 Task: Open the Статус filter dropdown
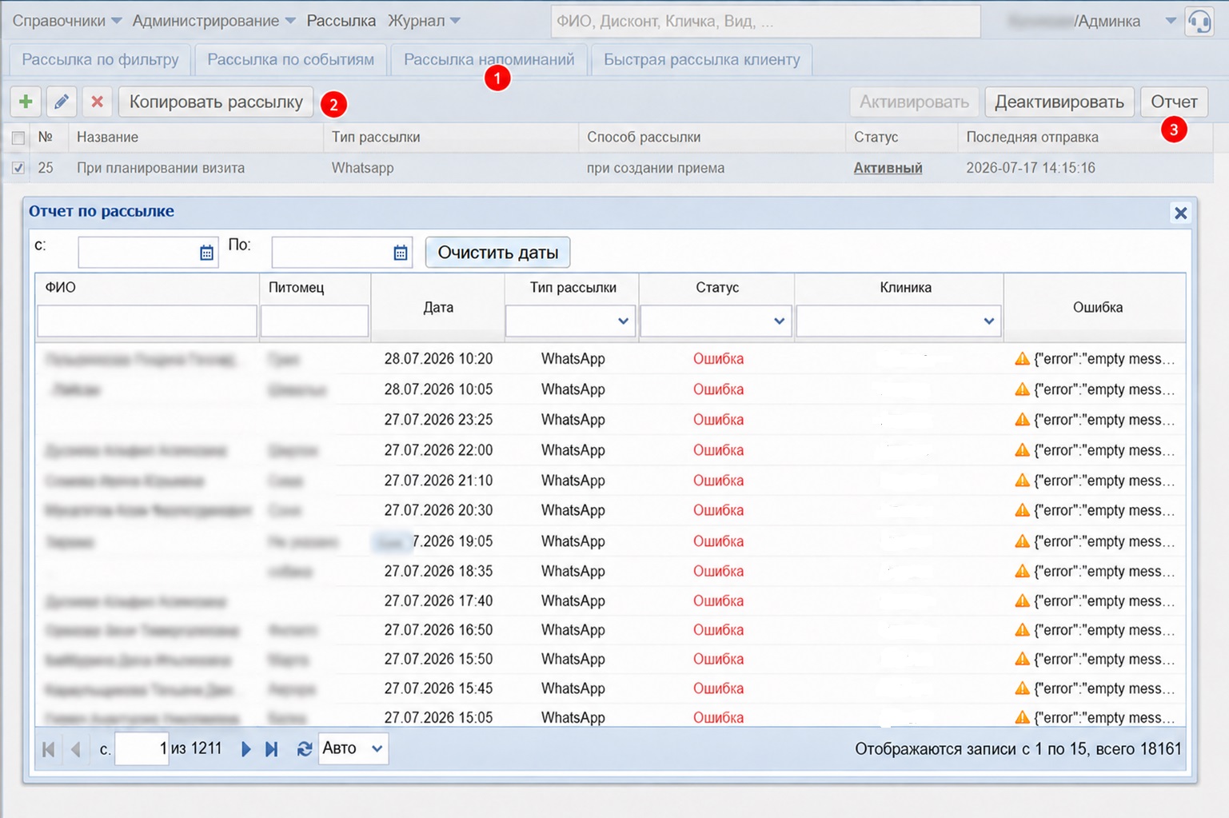(779, 321)
